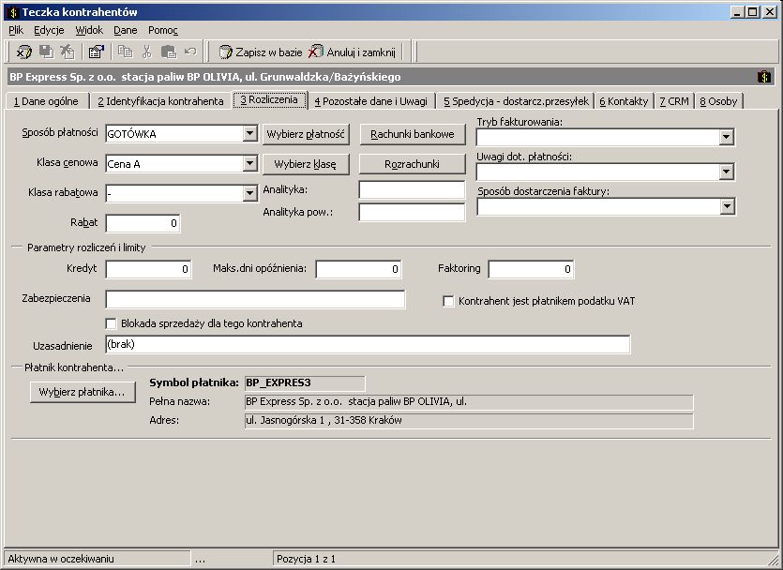Click Wybierz płatność button
783x570 pixels.
click(x=306, y=134)
